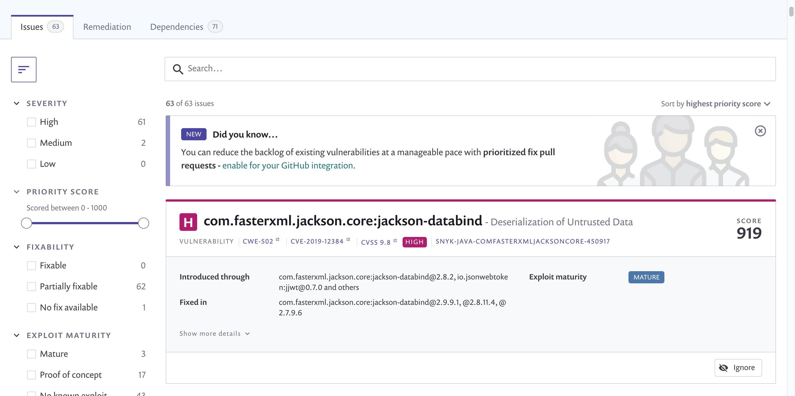795x396 pixels.
Task: Switch to the Remediation tab
Action: 107,27
